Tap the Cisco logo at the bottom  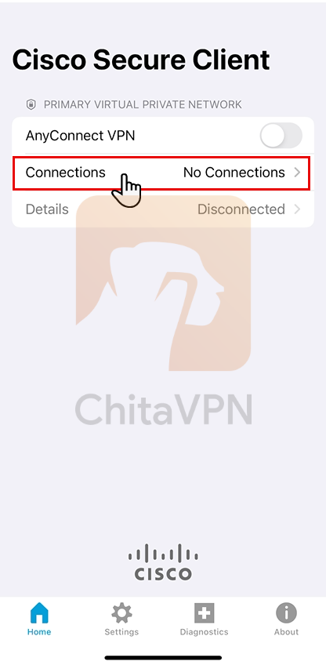[163, 562]
